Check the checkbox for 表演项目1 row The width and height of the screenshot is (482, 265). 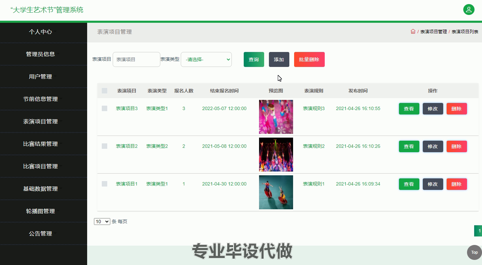pyautogui.click(x=105, y=184)
